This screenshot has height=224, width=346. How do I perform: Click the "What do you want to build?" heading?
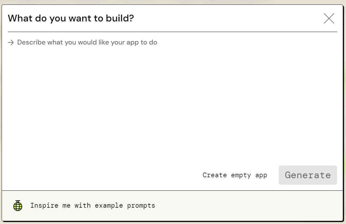click(x=71, y=18)
